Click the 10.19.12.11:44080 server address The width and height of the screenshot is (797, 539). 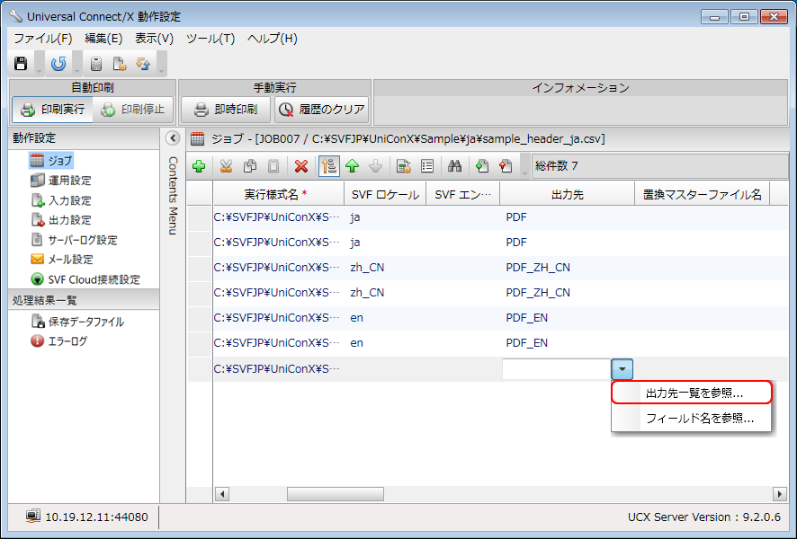tap(97, 517)
